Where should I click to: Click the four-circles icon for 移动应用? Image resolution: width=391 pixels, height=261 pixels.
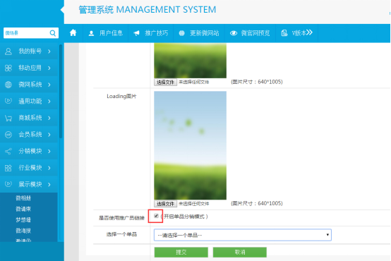8,68
